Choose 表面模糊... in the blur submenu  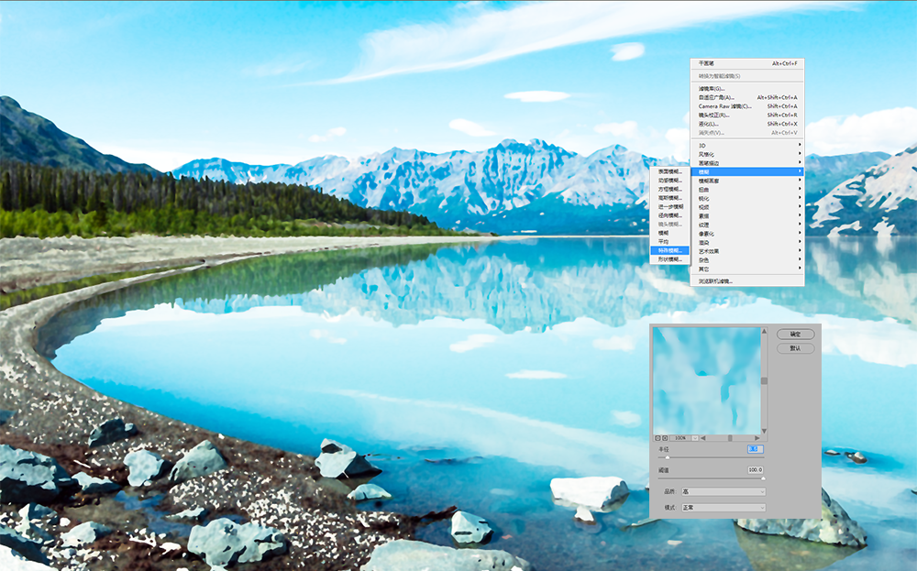tap(669, 171)
